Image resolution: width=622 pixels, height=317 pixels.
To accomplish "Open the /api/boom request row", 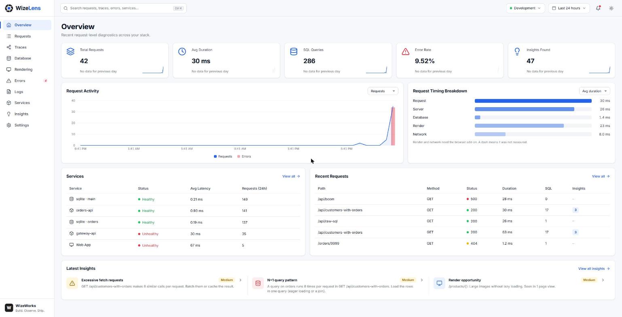I will pyautogui.click(x=462, y=199).
